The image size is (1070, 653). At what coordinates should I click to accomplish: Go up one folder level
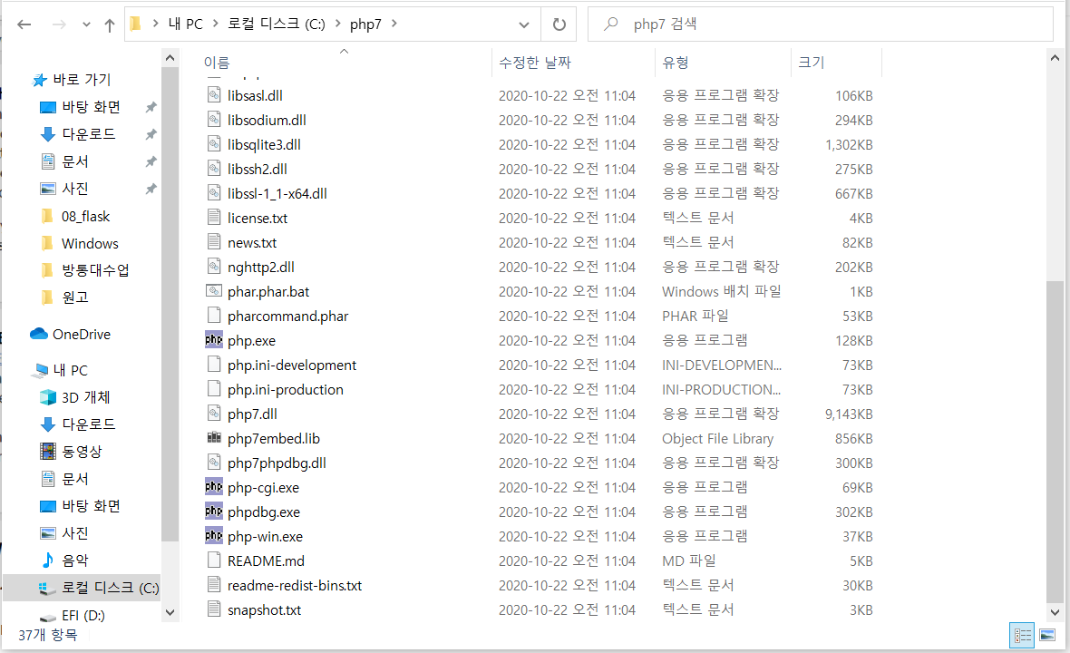[109, 25]
